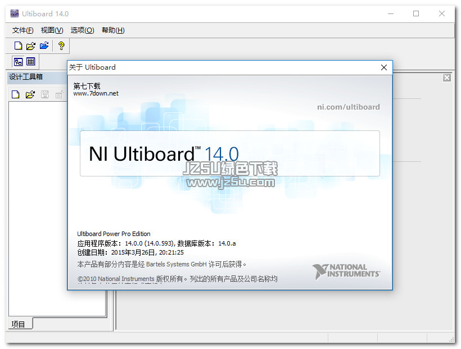
Task: Click the 创建日期 2015年3月26日 line
Action: pos(130,252)
